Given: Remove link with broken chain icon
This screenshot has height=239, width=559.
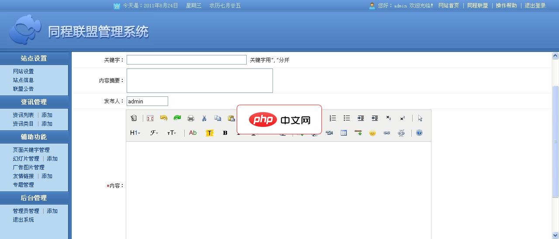Looking at the screenshot, I should tap(401, 133).
